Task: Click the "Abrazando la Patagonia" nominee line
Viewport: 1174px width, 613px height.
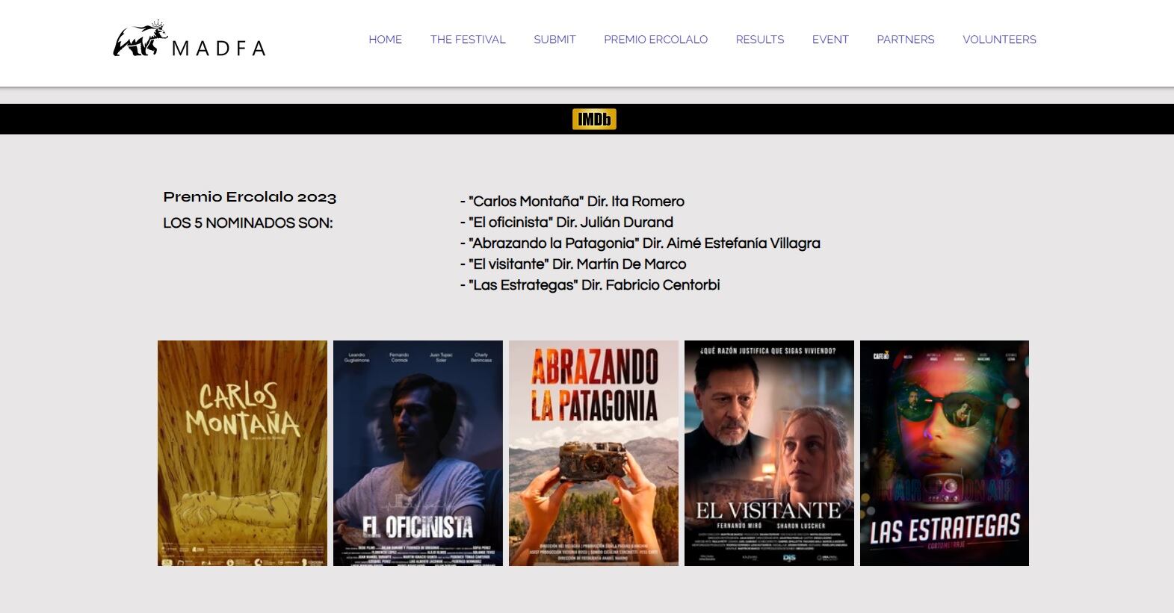Action: point(640,243)
